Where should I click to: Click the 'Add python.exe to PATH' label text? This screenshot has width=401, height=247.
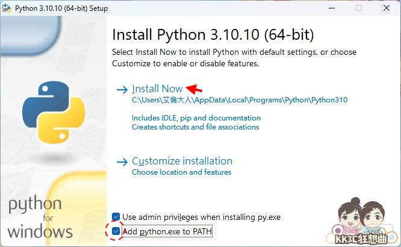167,231
